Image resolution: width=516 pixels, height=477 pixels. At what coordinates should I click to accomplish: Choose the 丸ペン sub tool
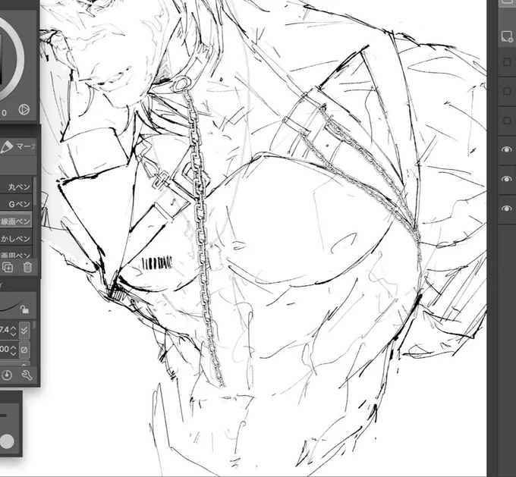pos(16,187)
